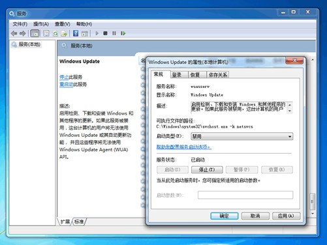The image size is (327, 245).
Task: Click the 重启动 link for this service
Action: [x=66, y=84]
